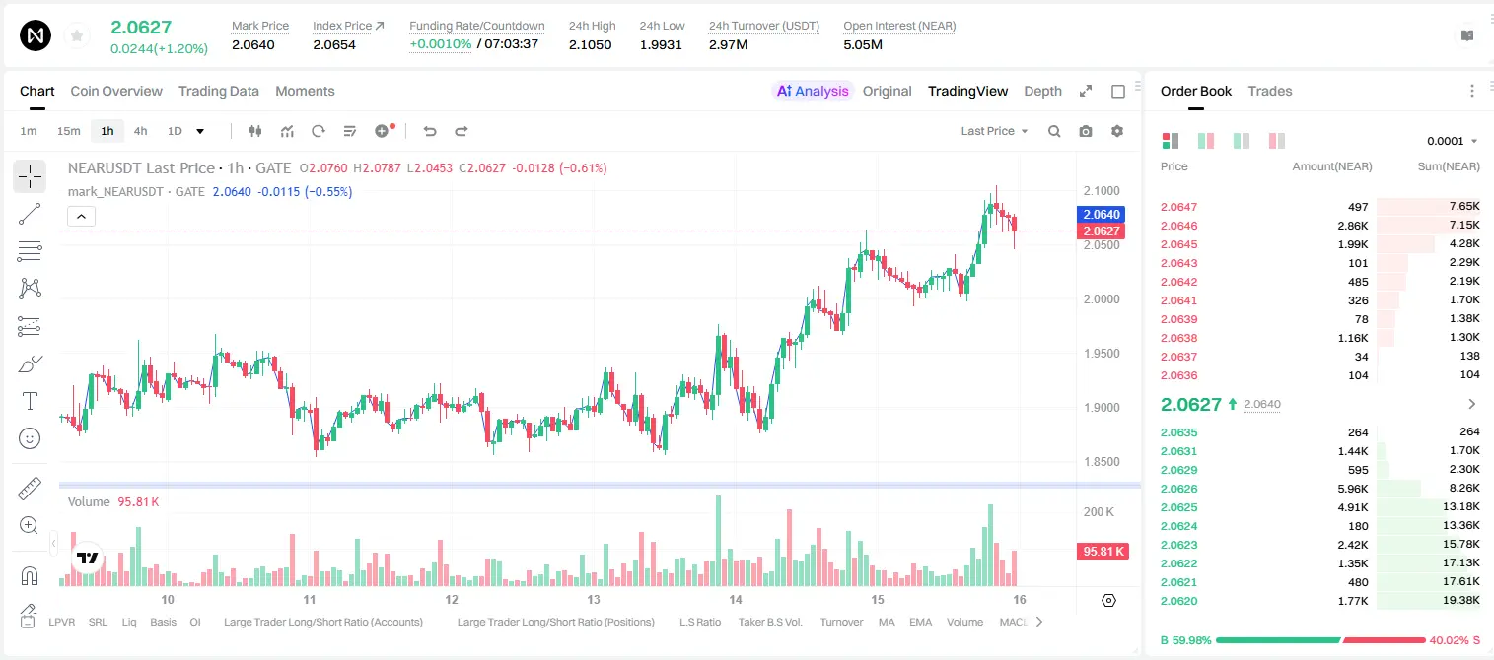Toggle magnet mode in drawing toolbar

(30, 575)
